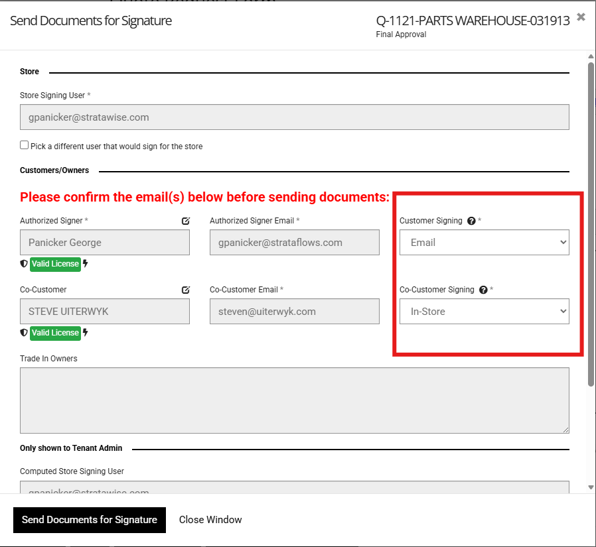Viewport: 596px width, 547px height.
Task: Click the help icon next to Customer Signing
Action: coord(471,221)
